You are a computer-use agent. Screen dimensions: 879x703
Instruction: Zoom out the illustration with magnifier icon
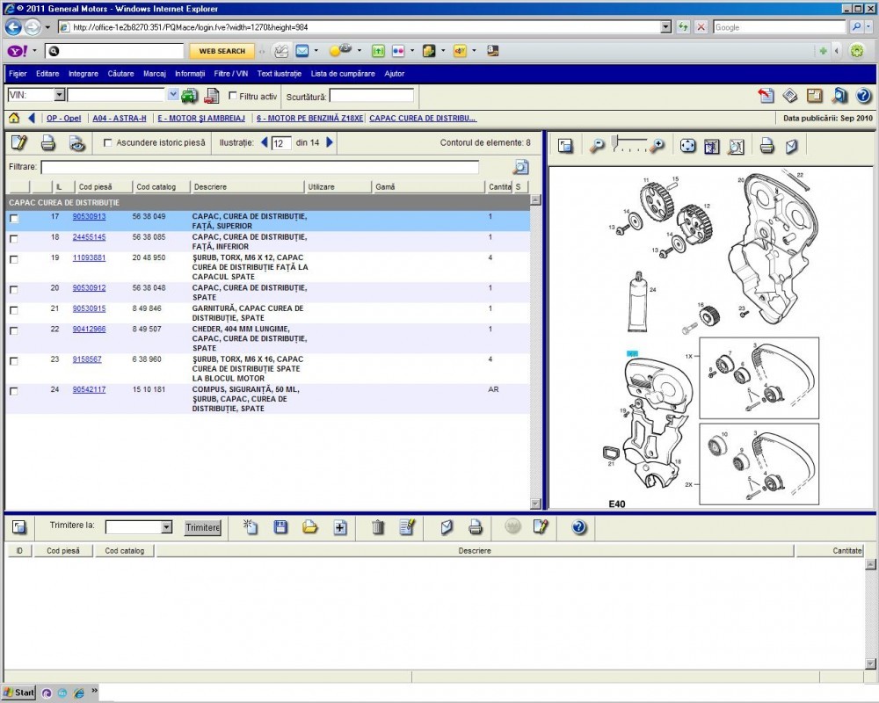597,146
